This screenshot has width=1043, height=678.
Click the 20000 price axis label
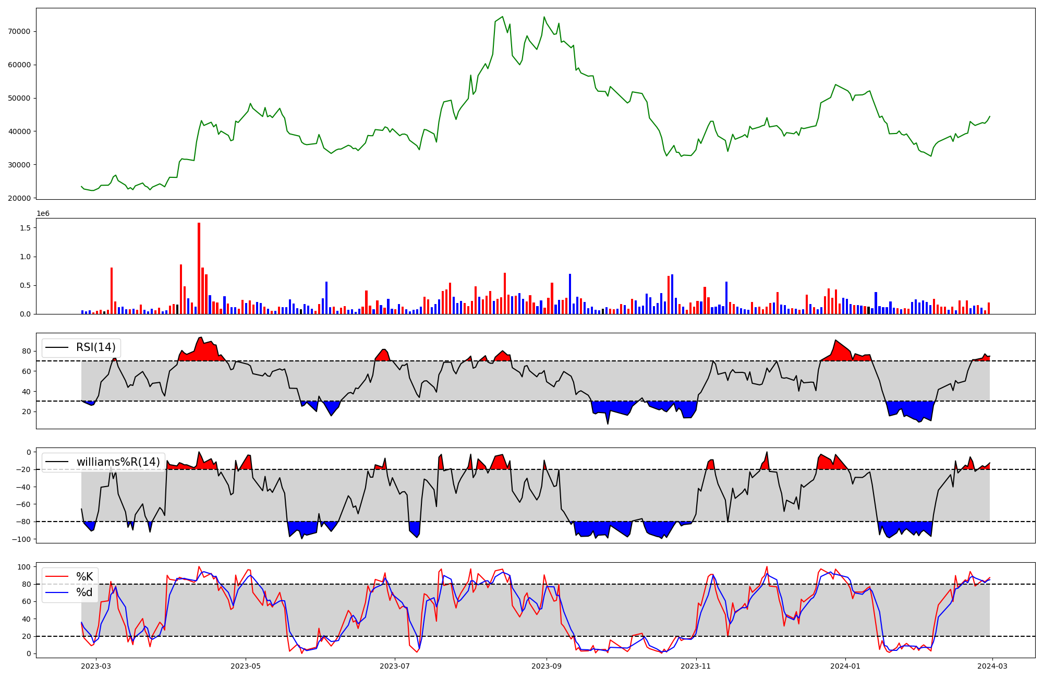19,198
